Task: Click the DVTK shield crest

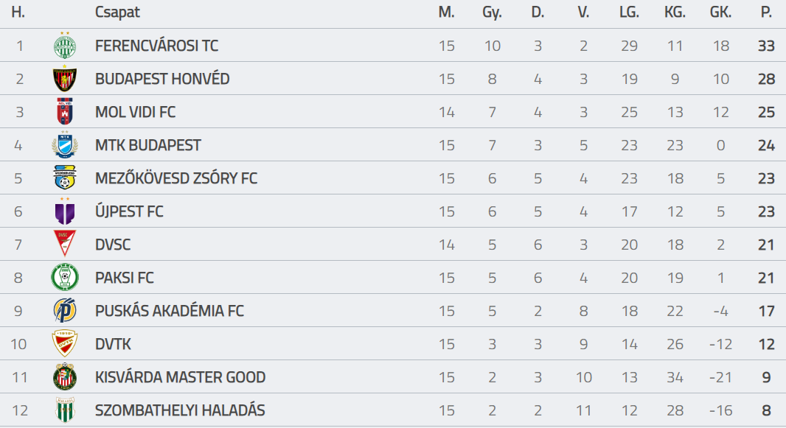Action: click(65, 344)
